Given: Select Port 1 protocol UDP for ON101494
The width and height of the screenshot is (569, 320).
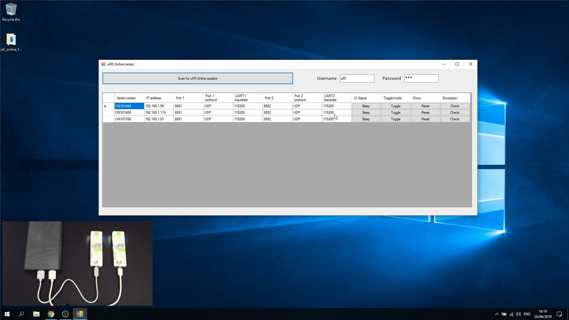Looking at the screenshot, I should pyautogui.click(x=218, y=106).
